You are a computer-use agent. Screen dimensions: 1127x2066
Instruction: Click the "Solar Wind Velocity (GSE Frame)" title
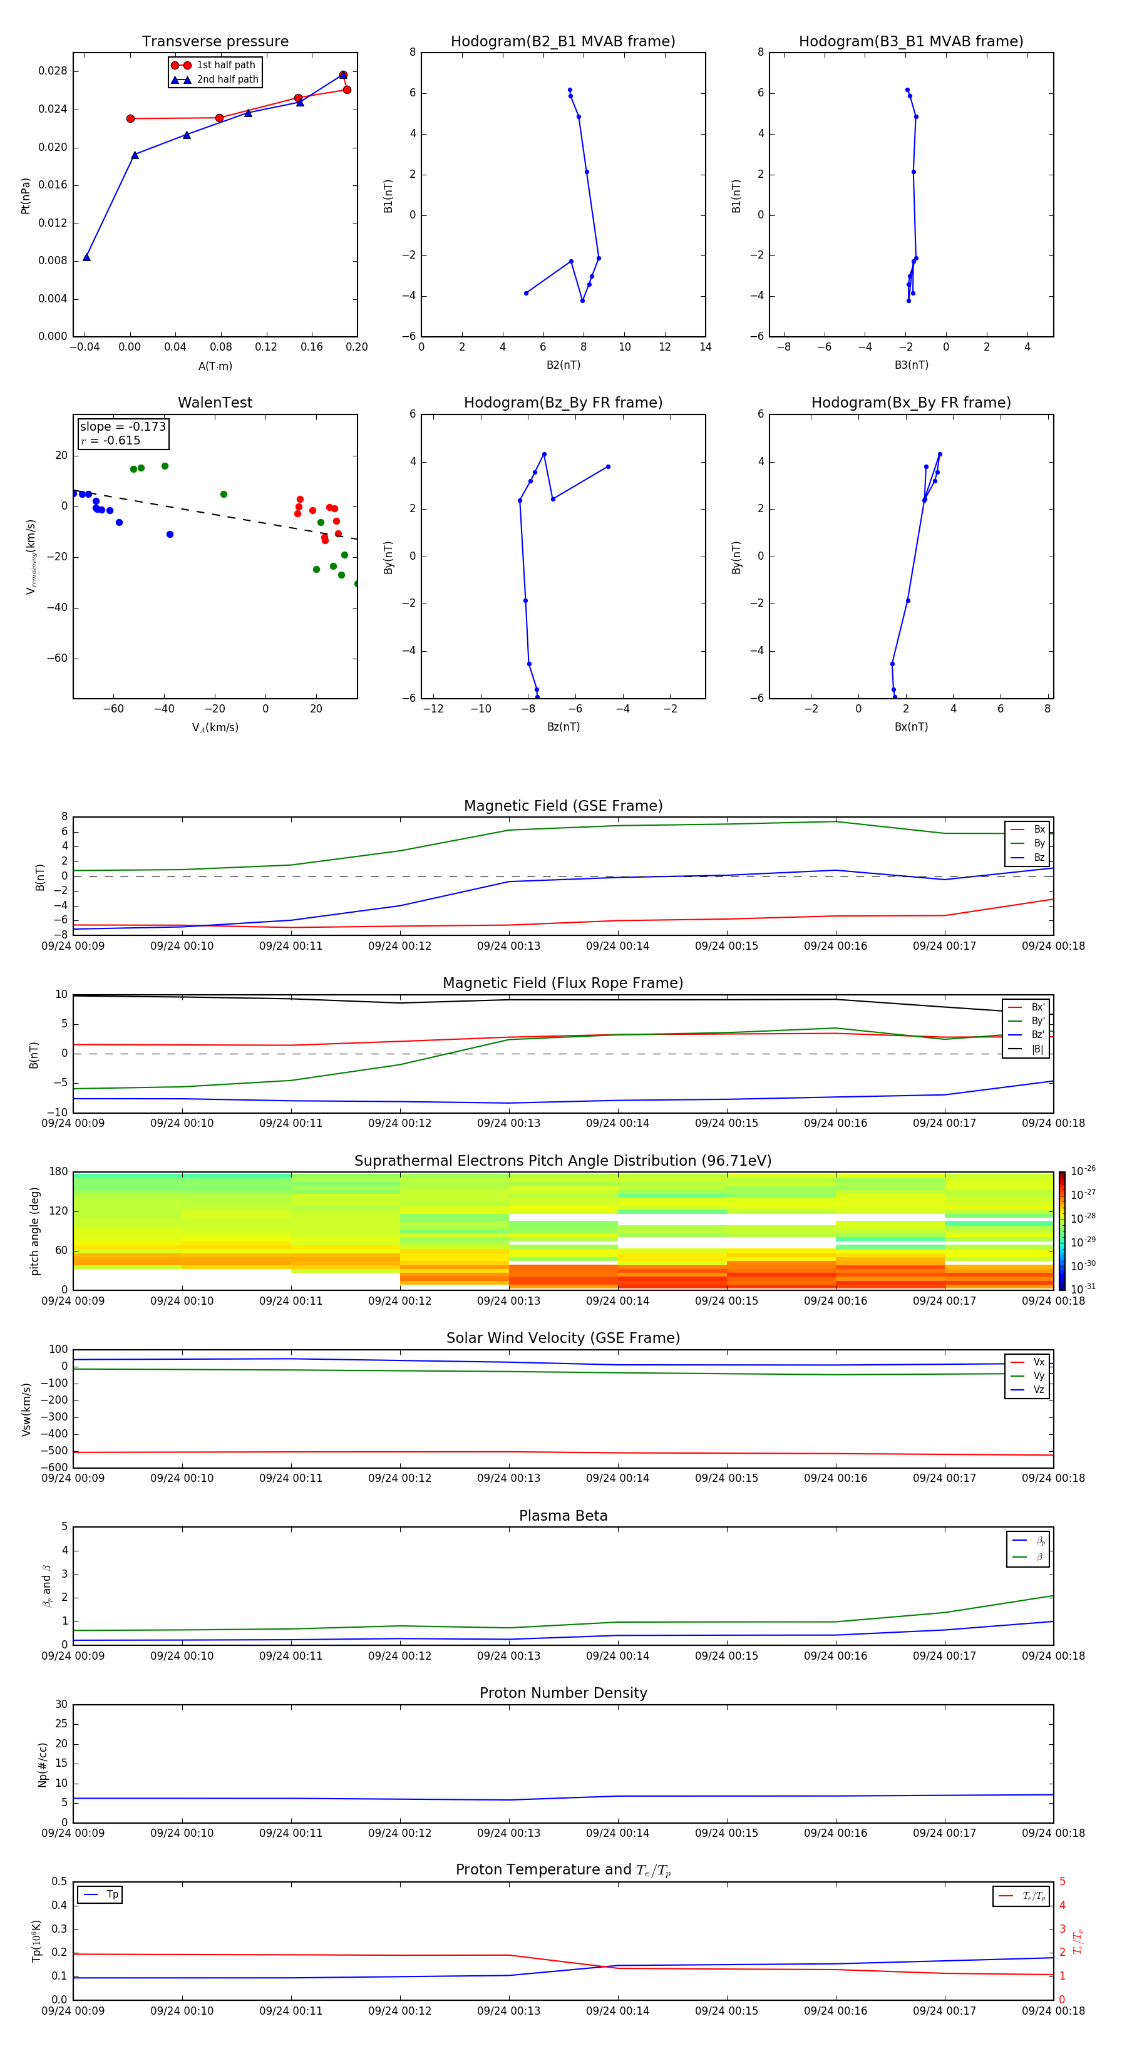[x=563, y=1339]
